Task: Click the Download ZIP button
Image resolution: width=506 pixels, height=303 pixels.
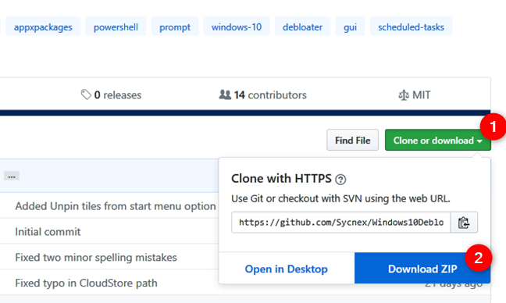Action: pyautogui.click(x=422, y=269)
